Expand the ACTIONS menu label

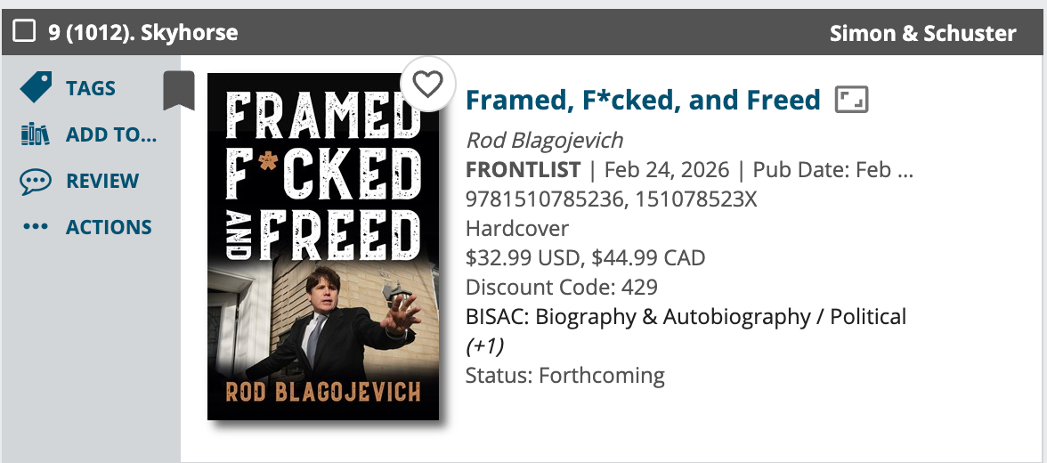109,228
